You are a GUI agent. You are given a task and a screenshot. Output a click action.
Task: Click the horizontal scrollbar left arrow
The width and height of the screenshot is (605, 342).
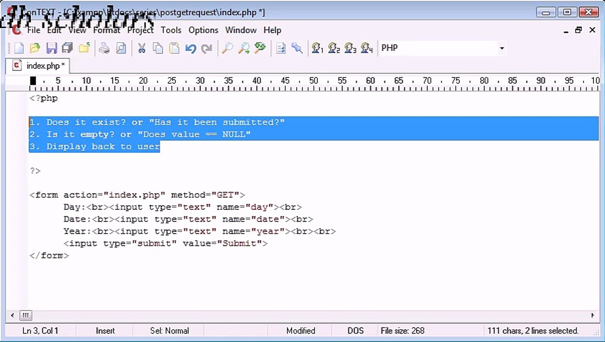click(x=12, y=315)
